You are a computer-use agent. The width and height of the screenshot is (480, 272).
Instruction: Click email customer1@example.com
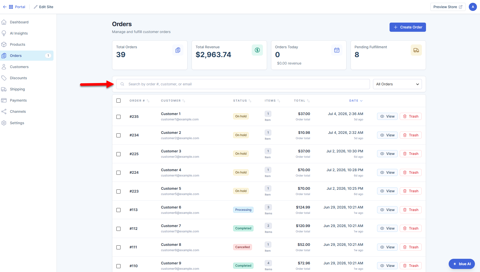tap(180, 119)
